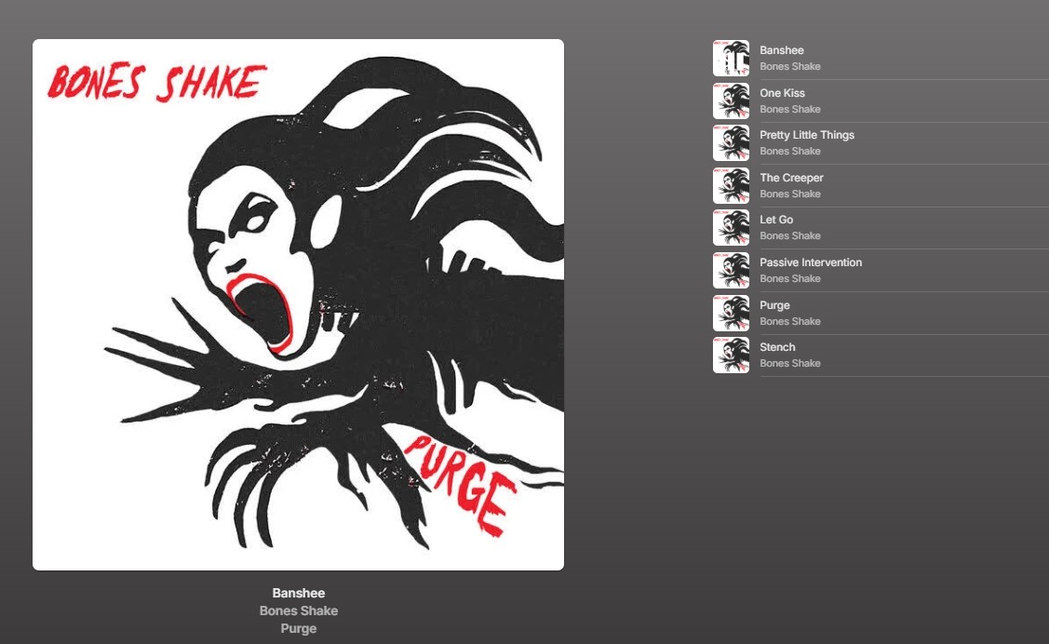The image size is (1049, 644).
Task: Select the Purge track thumbnail in list
Action: (x=731, y=314)
